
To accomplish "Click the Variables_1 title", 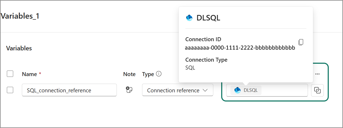I will pyautogui.click(x=20, y=16).
